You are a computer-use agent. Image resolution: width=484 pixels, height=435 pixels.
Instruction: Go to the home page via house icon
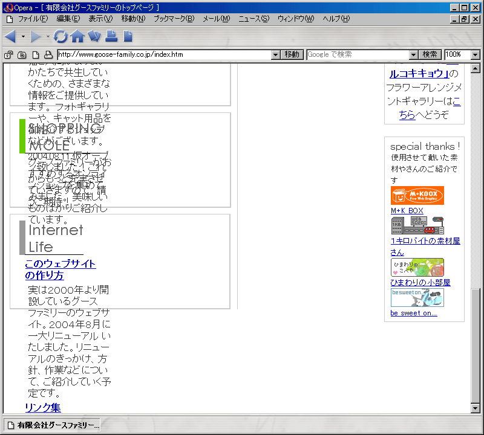(x=77, y=36)
